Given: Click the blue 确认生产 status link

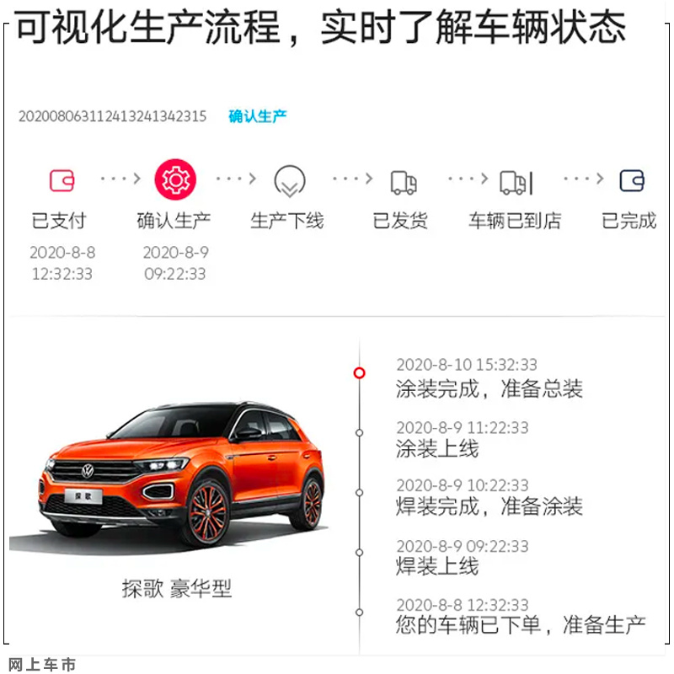Looking at the screenshot, I should coord(257,116).
